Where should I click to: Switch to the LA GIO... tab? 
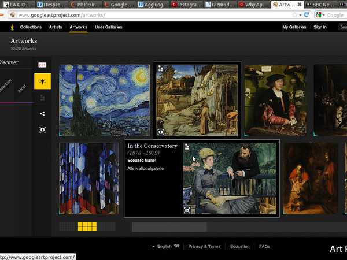(x=17, y=5)
